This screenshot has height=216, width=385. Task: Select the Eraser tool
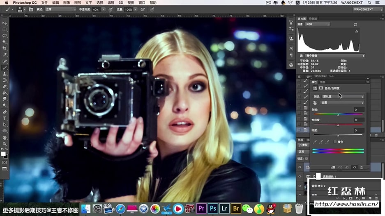[5, 86]
